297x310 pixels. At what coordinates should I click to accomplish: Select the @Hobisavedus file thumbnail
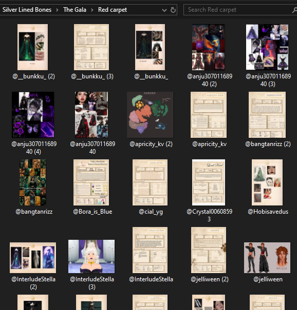click(267, 182)
